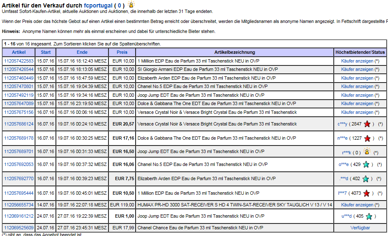Image resolution: width=388 pixels, height=236 pixels.
Task: Click Artikelbezeichnung column header
Action: 234,52
